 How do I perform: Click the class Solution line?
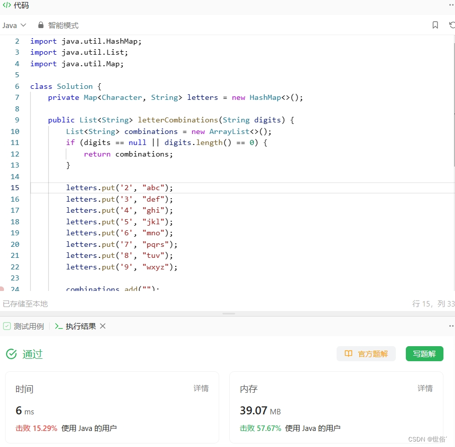coord(66,86)
